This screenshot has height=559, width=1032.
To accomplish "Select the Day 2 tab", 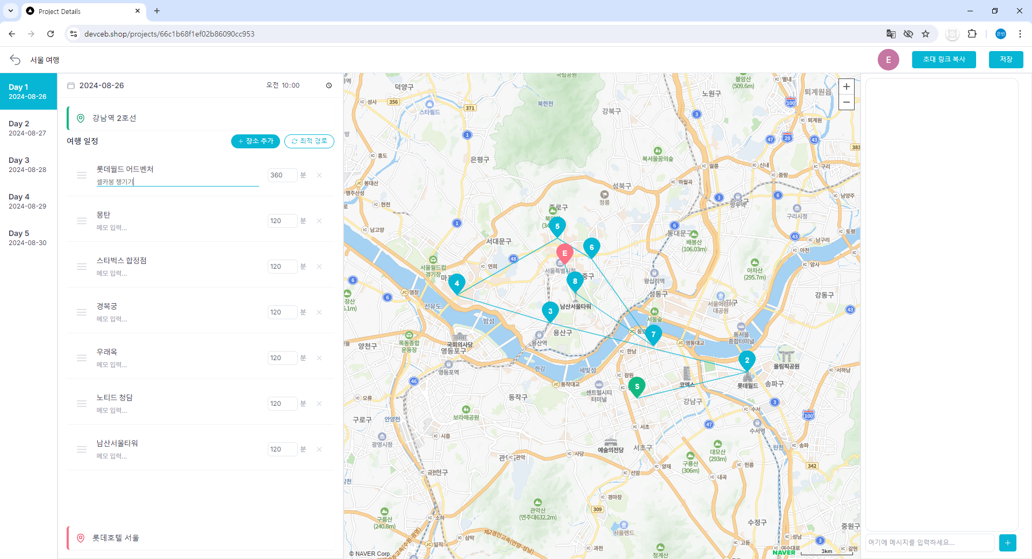I will tap(28, 128).
